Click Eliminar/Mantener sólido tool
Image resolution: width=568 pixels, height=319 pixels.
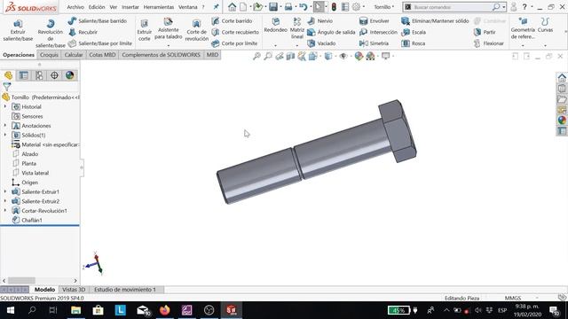tap(435, 21)
